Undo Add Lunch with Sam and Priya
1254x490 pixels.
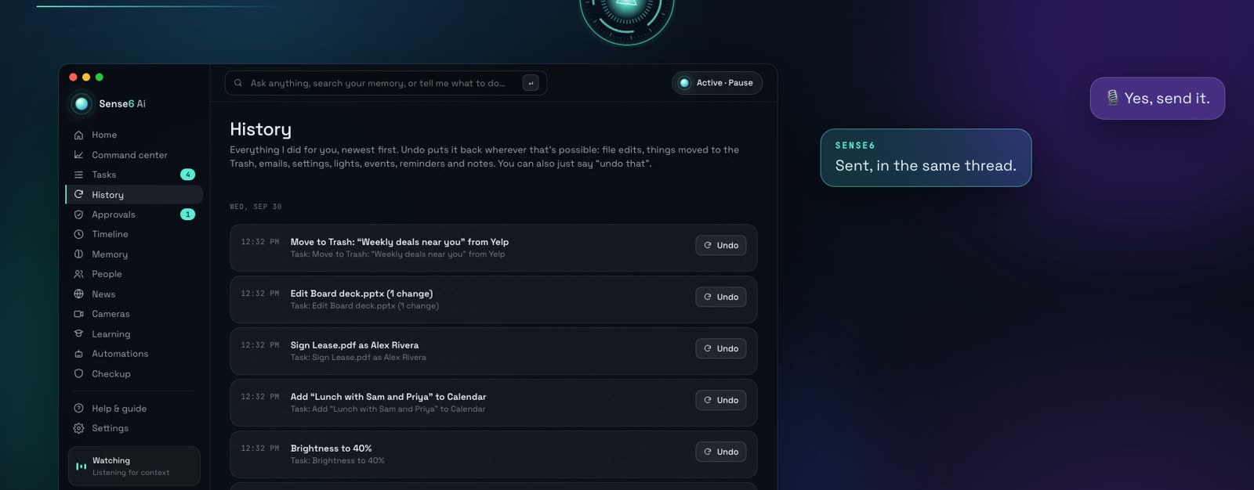pyautogui.click(x=721, y=401)
